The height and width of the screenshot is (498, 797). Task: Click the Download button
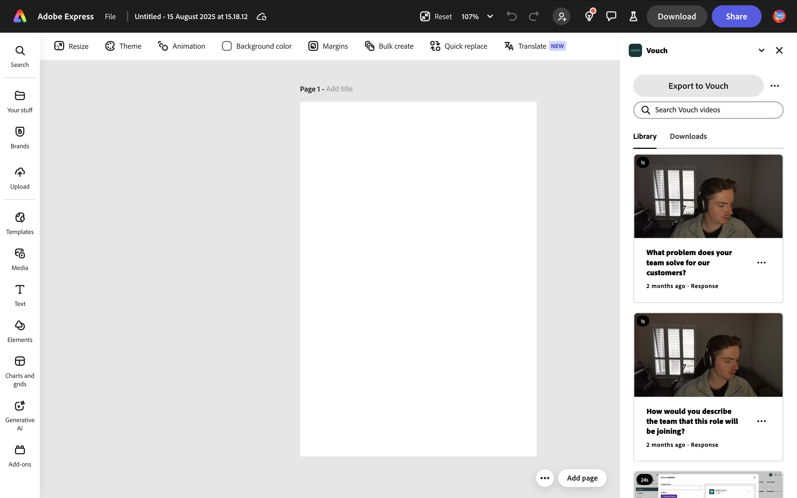[x=676, y=17]
